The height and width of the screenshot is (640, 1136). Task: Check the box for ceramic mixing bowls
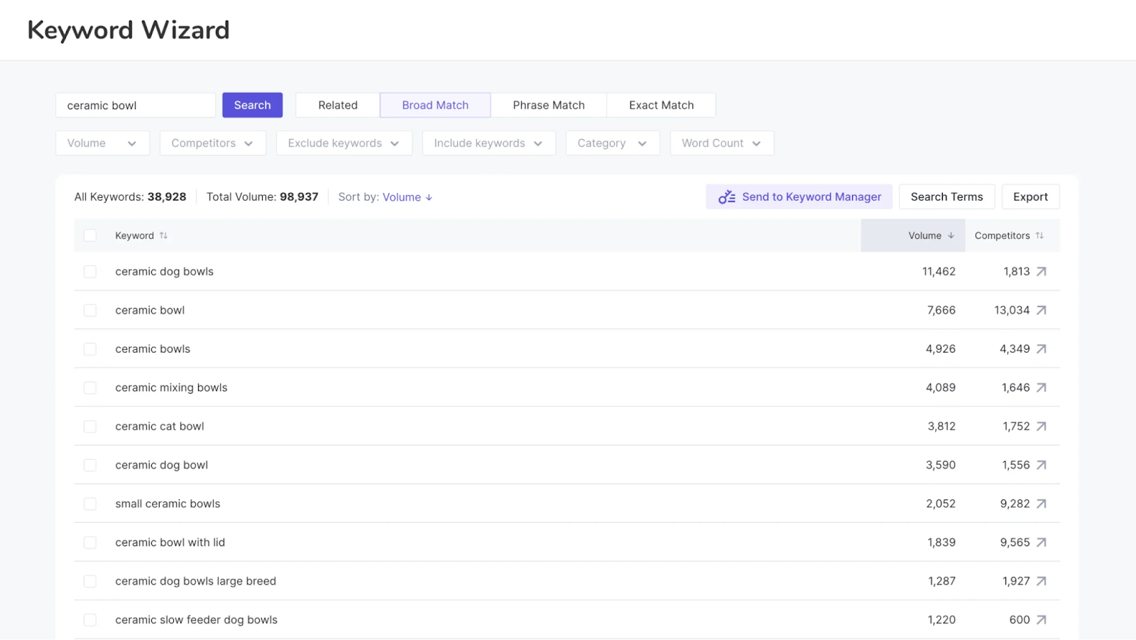coord(90,387)
